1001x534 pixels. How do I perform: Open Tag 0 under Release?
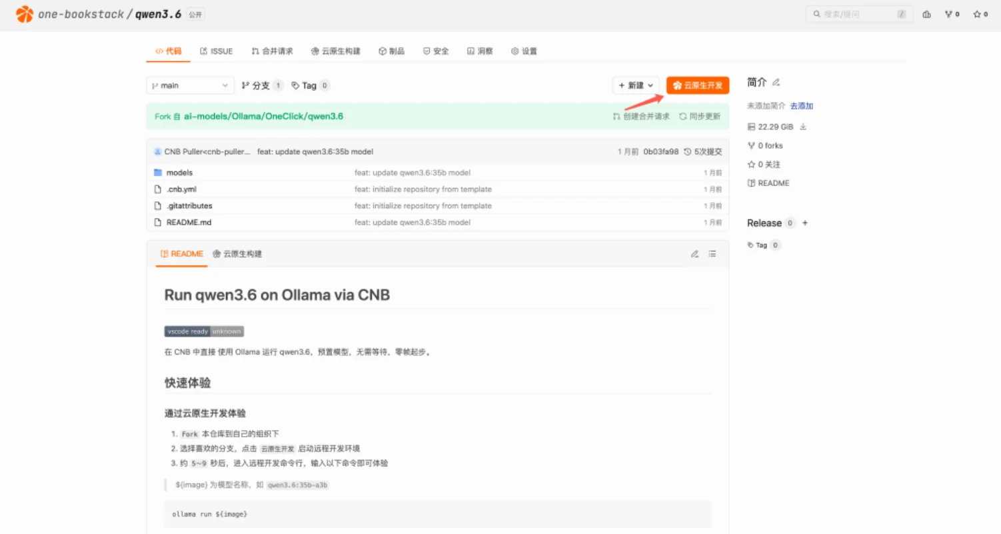tap(764, 245)
